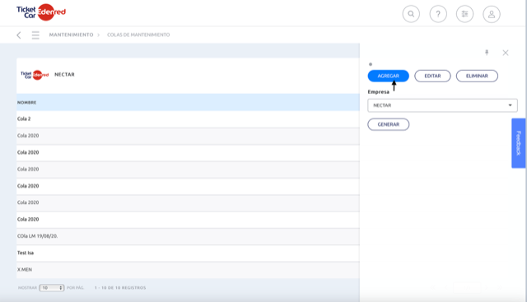
Task: Select the X MEN row
Action: tap(188, 270)
